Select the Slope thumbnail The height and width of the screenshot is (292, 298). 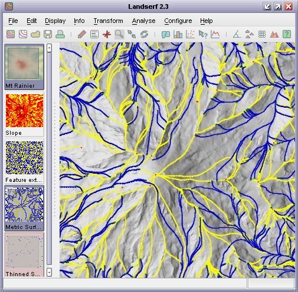click(x=24, y=115)
